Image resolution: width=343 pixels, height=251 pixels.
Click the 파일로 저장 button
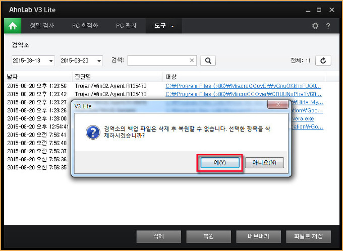pos(308,236)
